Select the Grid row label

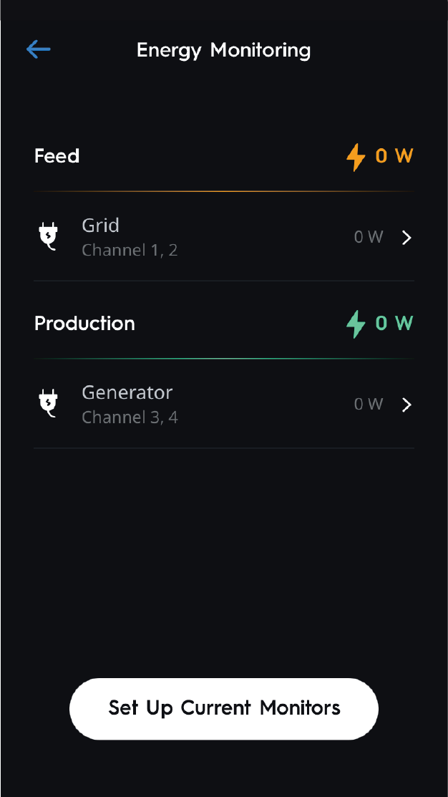[101, 226]
